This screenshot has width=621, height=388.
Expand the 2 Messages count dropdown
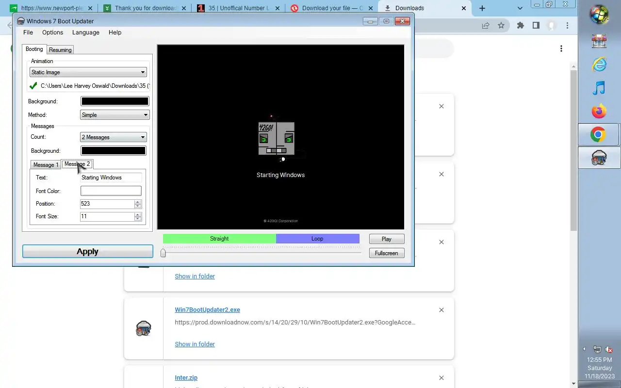(113, 137)
